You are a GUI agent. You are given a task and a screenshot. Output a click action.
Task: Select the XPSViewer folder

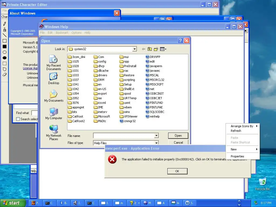pos(129,116)
